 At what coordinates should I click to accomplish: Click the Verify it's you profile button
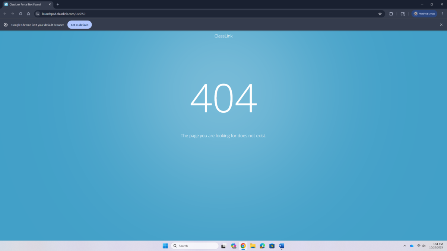coord(424,14)
